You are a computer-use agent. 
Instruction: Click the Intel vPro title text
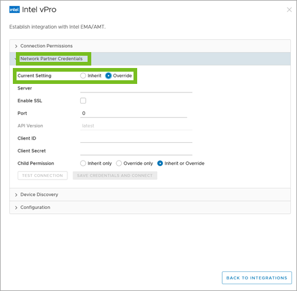coord(39,10)
